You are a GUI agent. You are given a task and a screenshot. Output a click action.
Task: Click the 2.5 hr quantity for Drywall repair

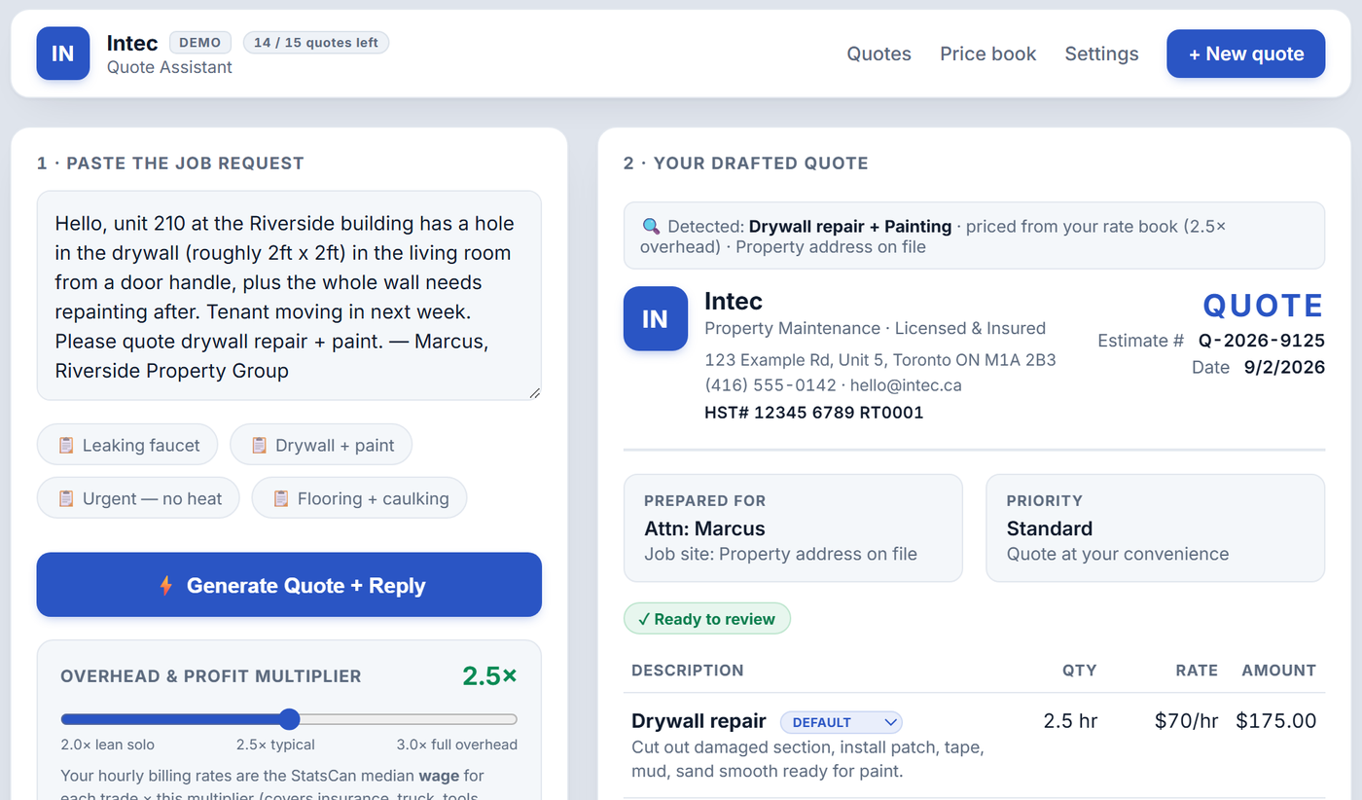(x=1070, y=721)
